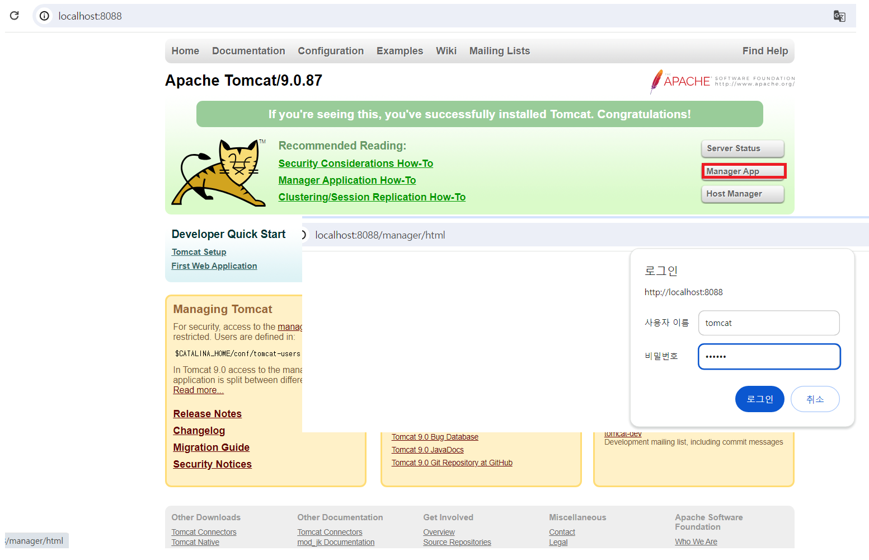
Task: Open Security Considerations How-To link
Action: point(356,164)
